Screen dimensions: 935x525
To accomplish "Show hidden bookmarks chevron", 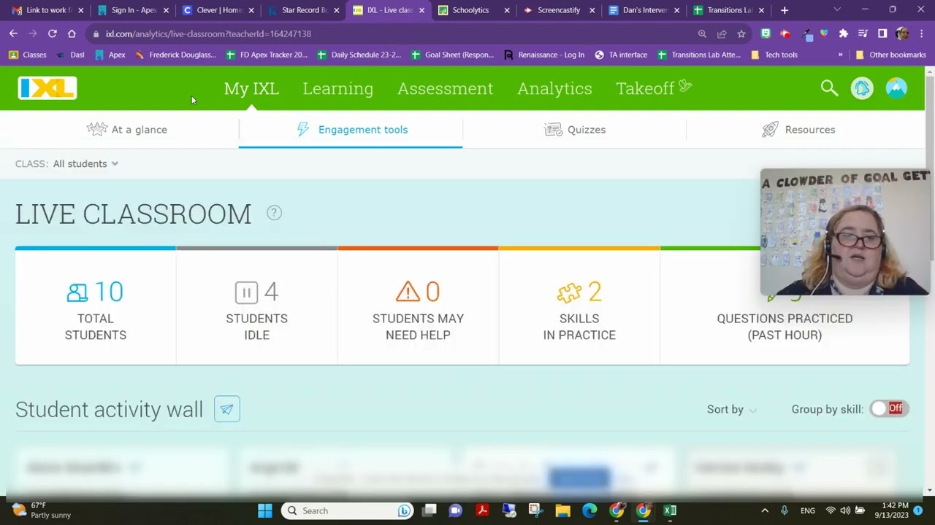I will point(840,55).
